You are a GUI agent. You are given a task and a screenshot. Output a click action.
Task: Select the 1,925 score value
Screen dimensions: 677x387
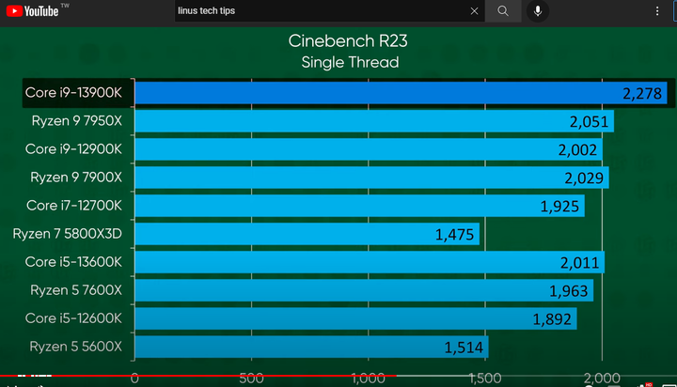(559, 207)
